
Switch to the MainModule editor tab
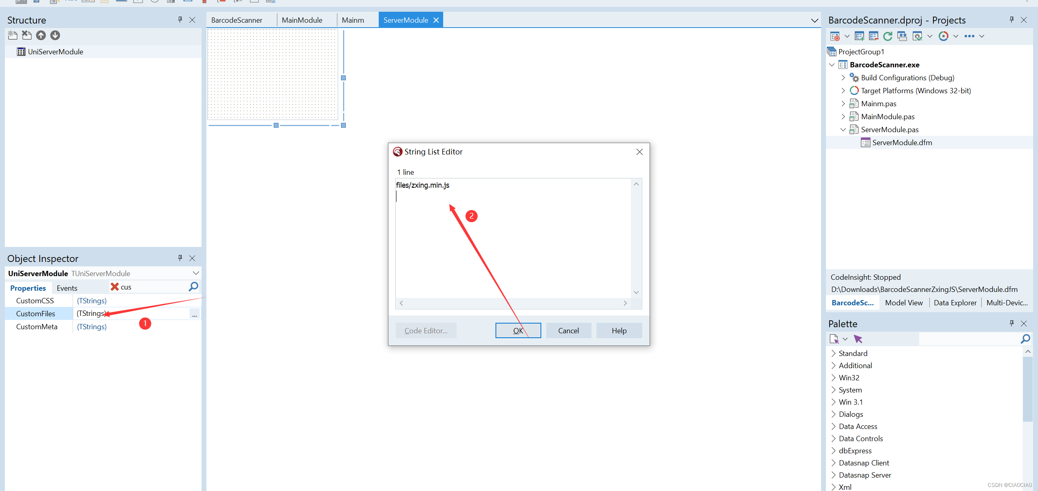[302, 20]
